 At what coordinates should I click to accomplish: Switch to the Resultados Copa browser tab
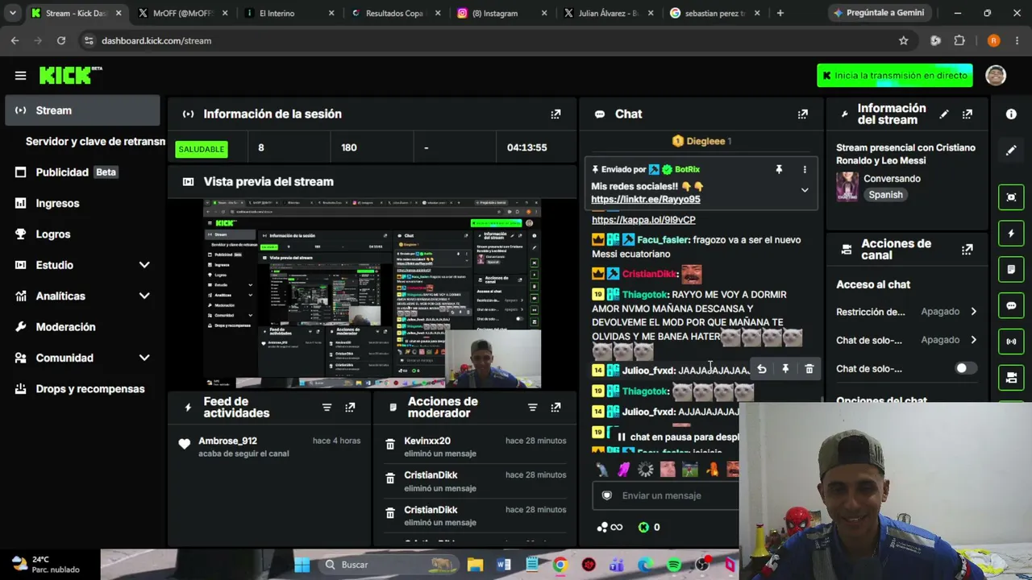(393, 13)
